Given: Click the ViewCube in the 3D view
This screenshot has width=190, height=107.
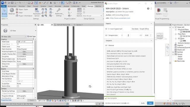Looking at the screenshot, I should click(x=160, y=36).
